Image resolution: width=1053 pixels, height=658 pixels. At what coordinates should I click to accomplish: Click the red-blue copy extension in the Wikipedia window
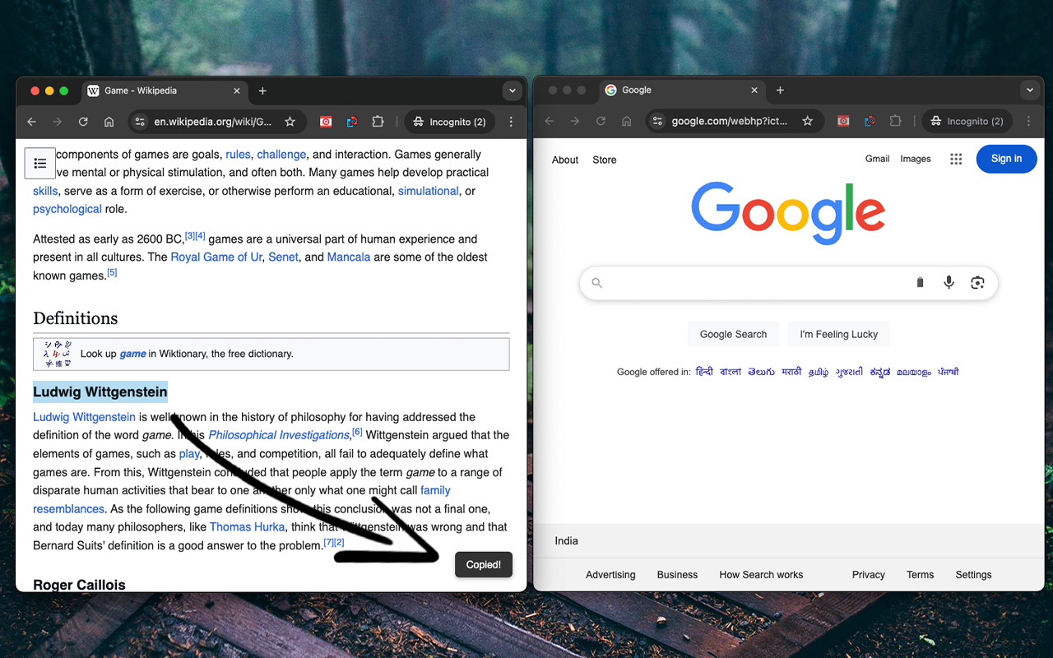(x=352, y=122)
